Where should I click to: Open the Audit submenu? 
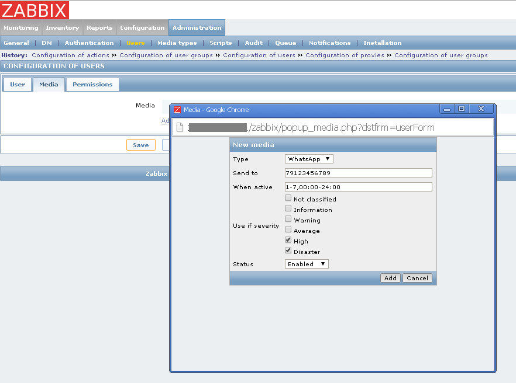(254, 43)
